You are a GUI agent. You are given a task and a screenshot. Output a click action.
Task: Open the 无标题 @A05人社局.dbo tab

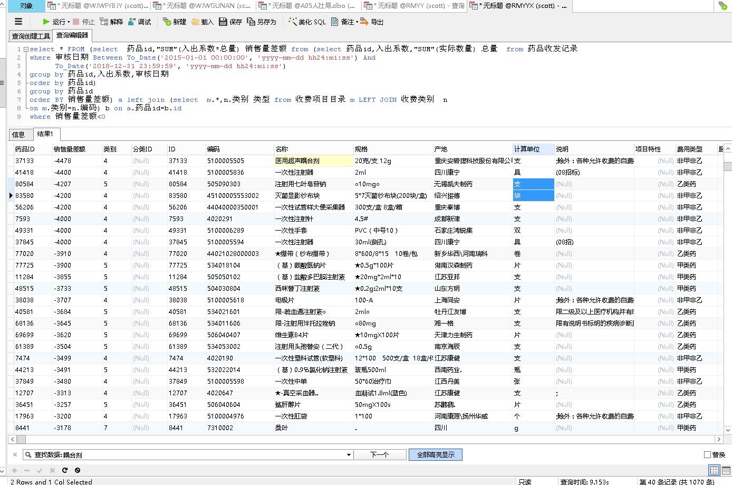[309, 6]
